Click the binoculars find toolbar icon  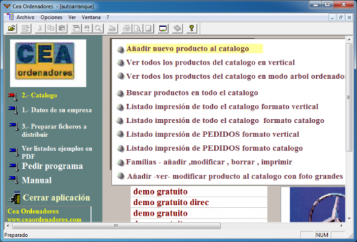click(87, 28)
